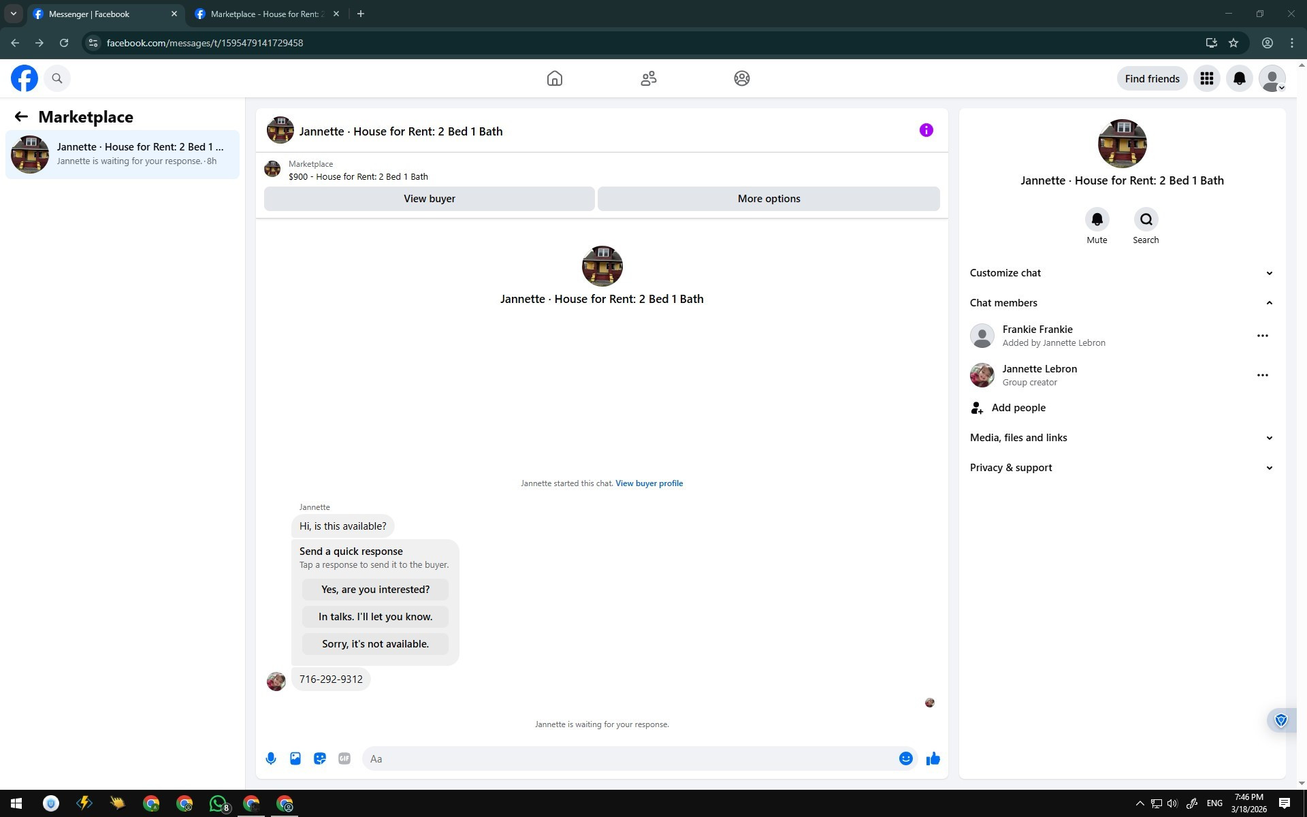The width and height of the screenshot is (1307, 817).
Task: Focus the Aa message input field
Action: click(626, 758)
